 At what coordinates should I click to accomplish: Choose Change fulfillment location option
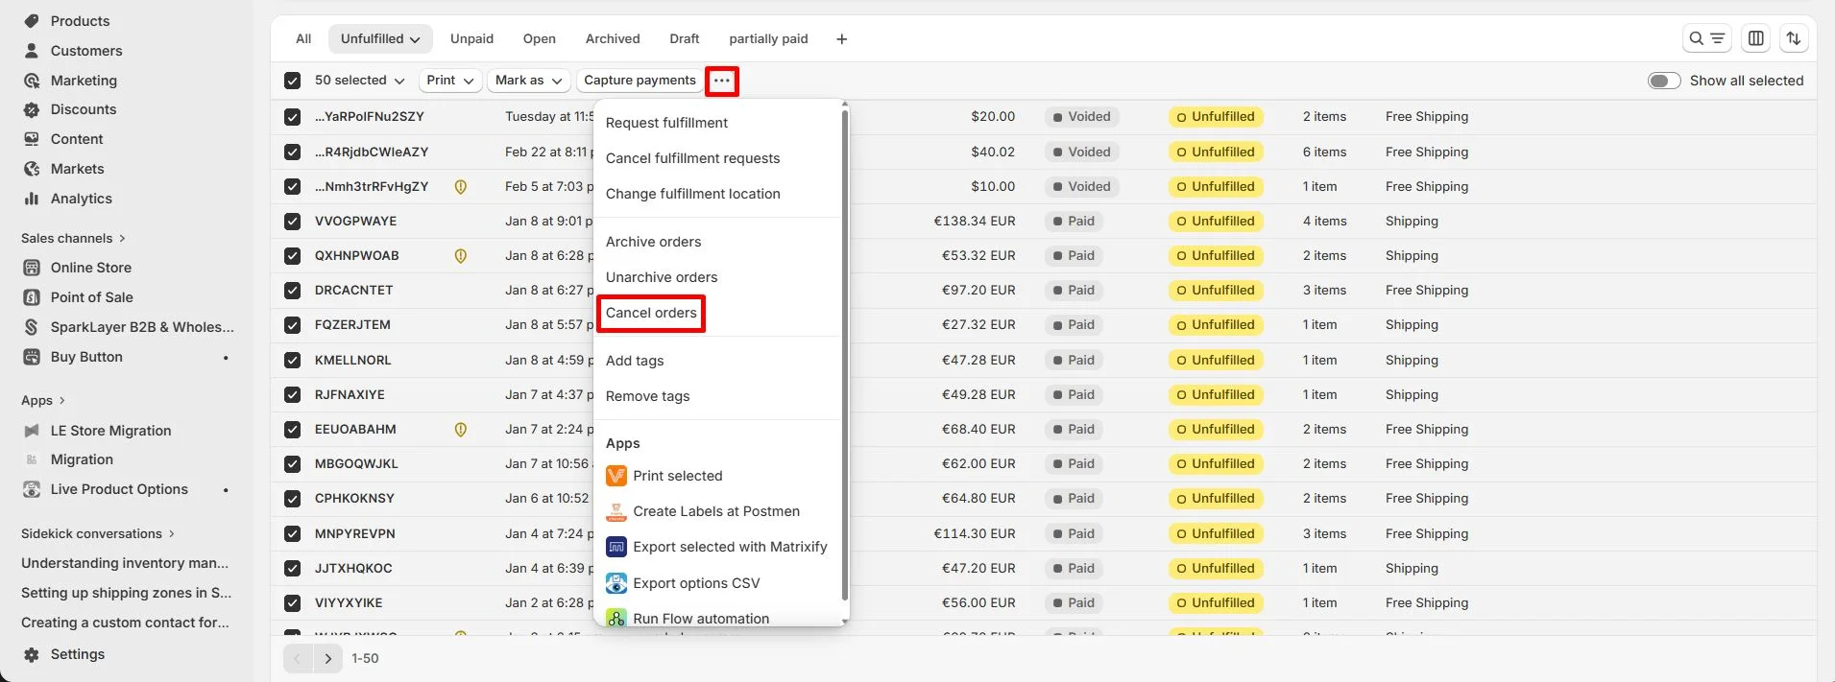point(692,194)
